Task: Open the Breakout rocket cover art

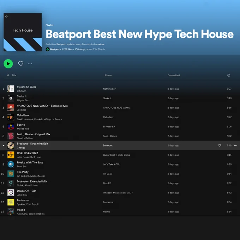Action: pos(11,145)
